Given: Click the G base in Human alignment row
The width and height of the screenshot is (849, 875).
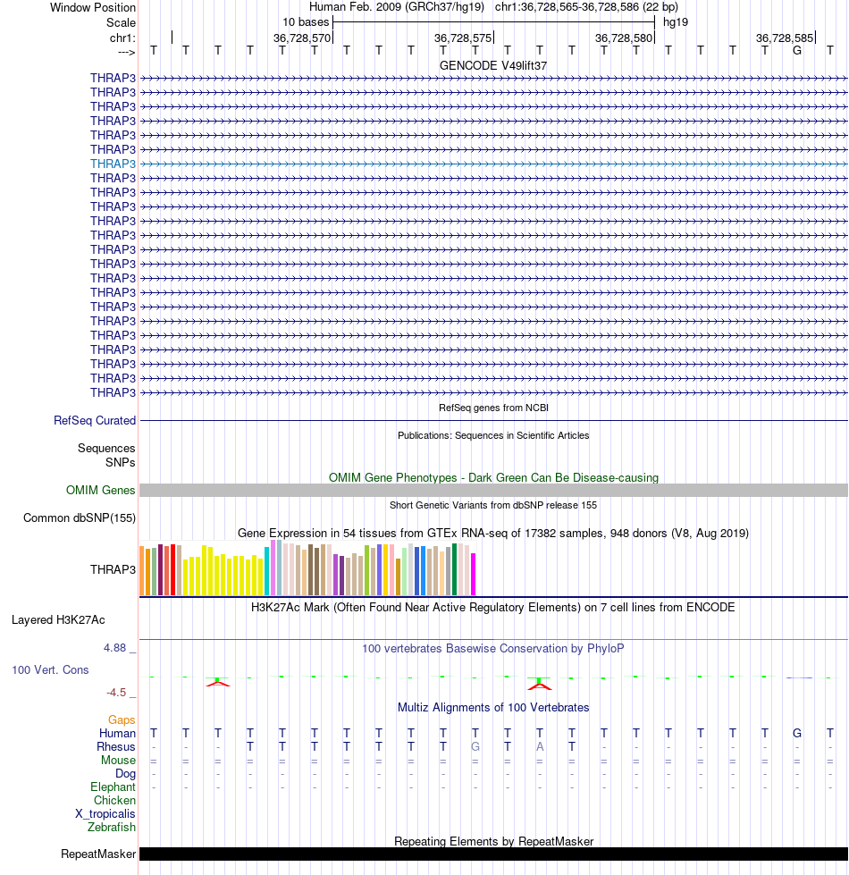Looking at the screenshot, I should pyautogui.click(x=797, y=733).
